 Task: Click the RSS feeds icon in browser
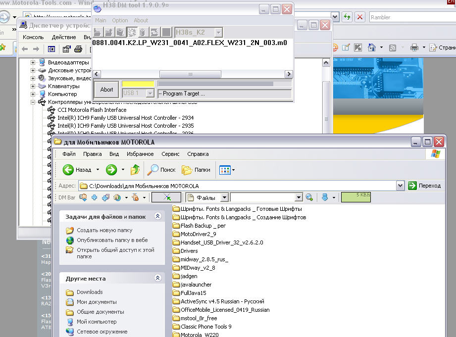pos(393,48)
